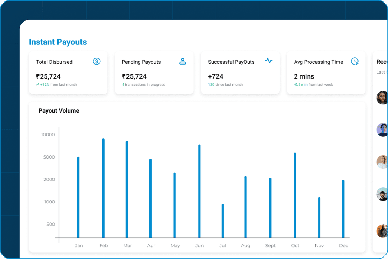This screenshot has height=259, width=388.
Task: Click the Sept bar in the chart
Action: [270, 208]
